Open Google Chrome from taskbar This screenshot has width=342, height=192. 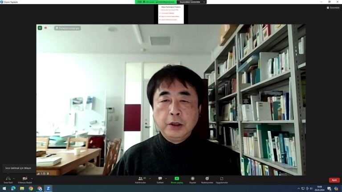pyautogui.click(x=31, y=188)
